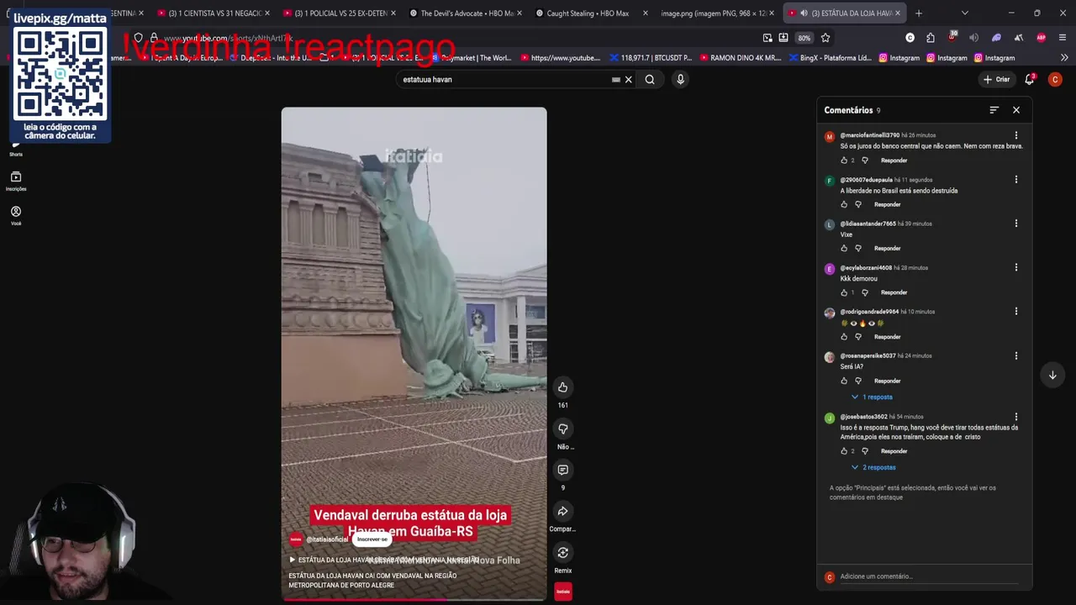Close the comments panel
Screen dimensions: 1076x605
(1015, 110)
